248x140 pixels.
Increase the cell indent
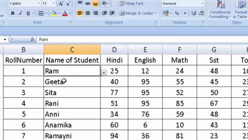pos(112,13)
